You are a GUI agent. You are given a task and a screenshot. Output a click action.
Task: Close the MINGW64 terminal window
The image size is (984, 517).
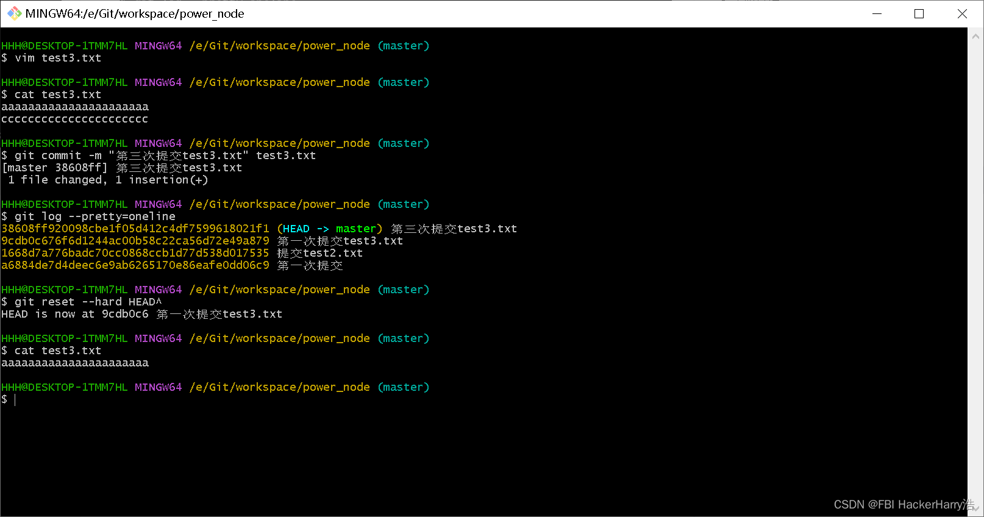(962, 13)
